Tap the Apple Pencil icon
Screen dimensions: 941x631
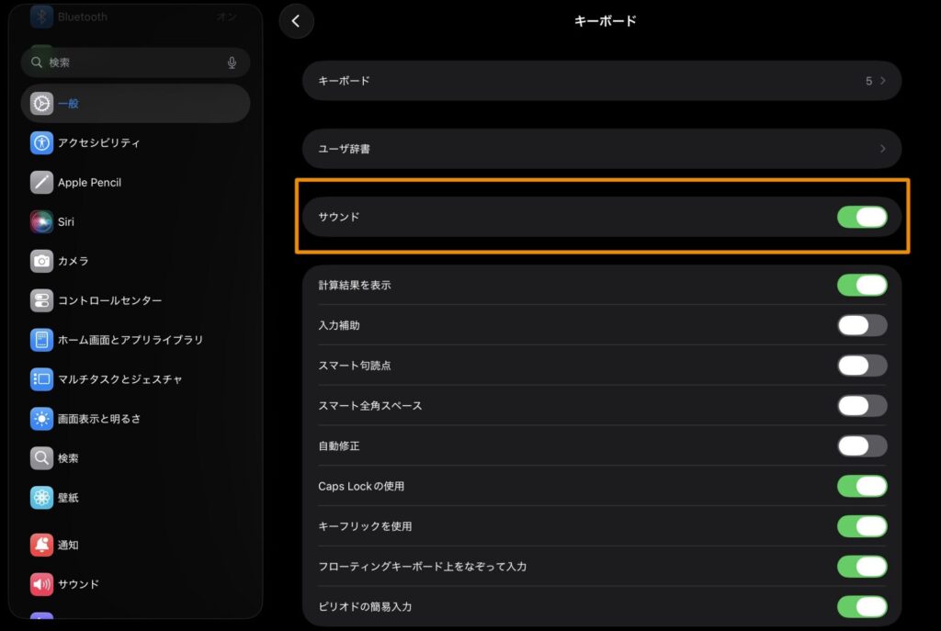41,182
